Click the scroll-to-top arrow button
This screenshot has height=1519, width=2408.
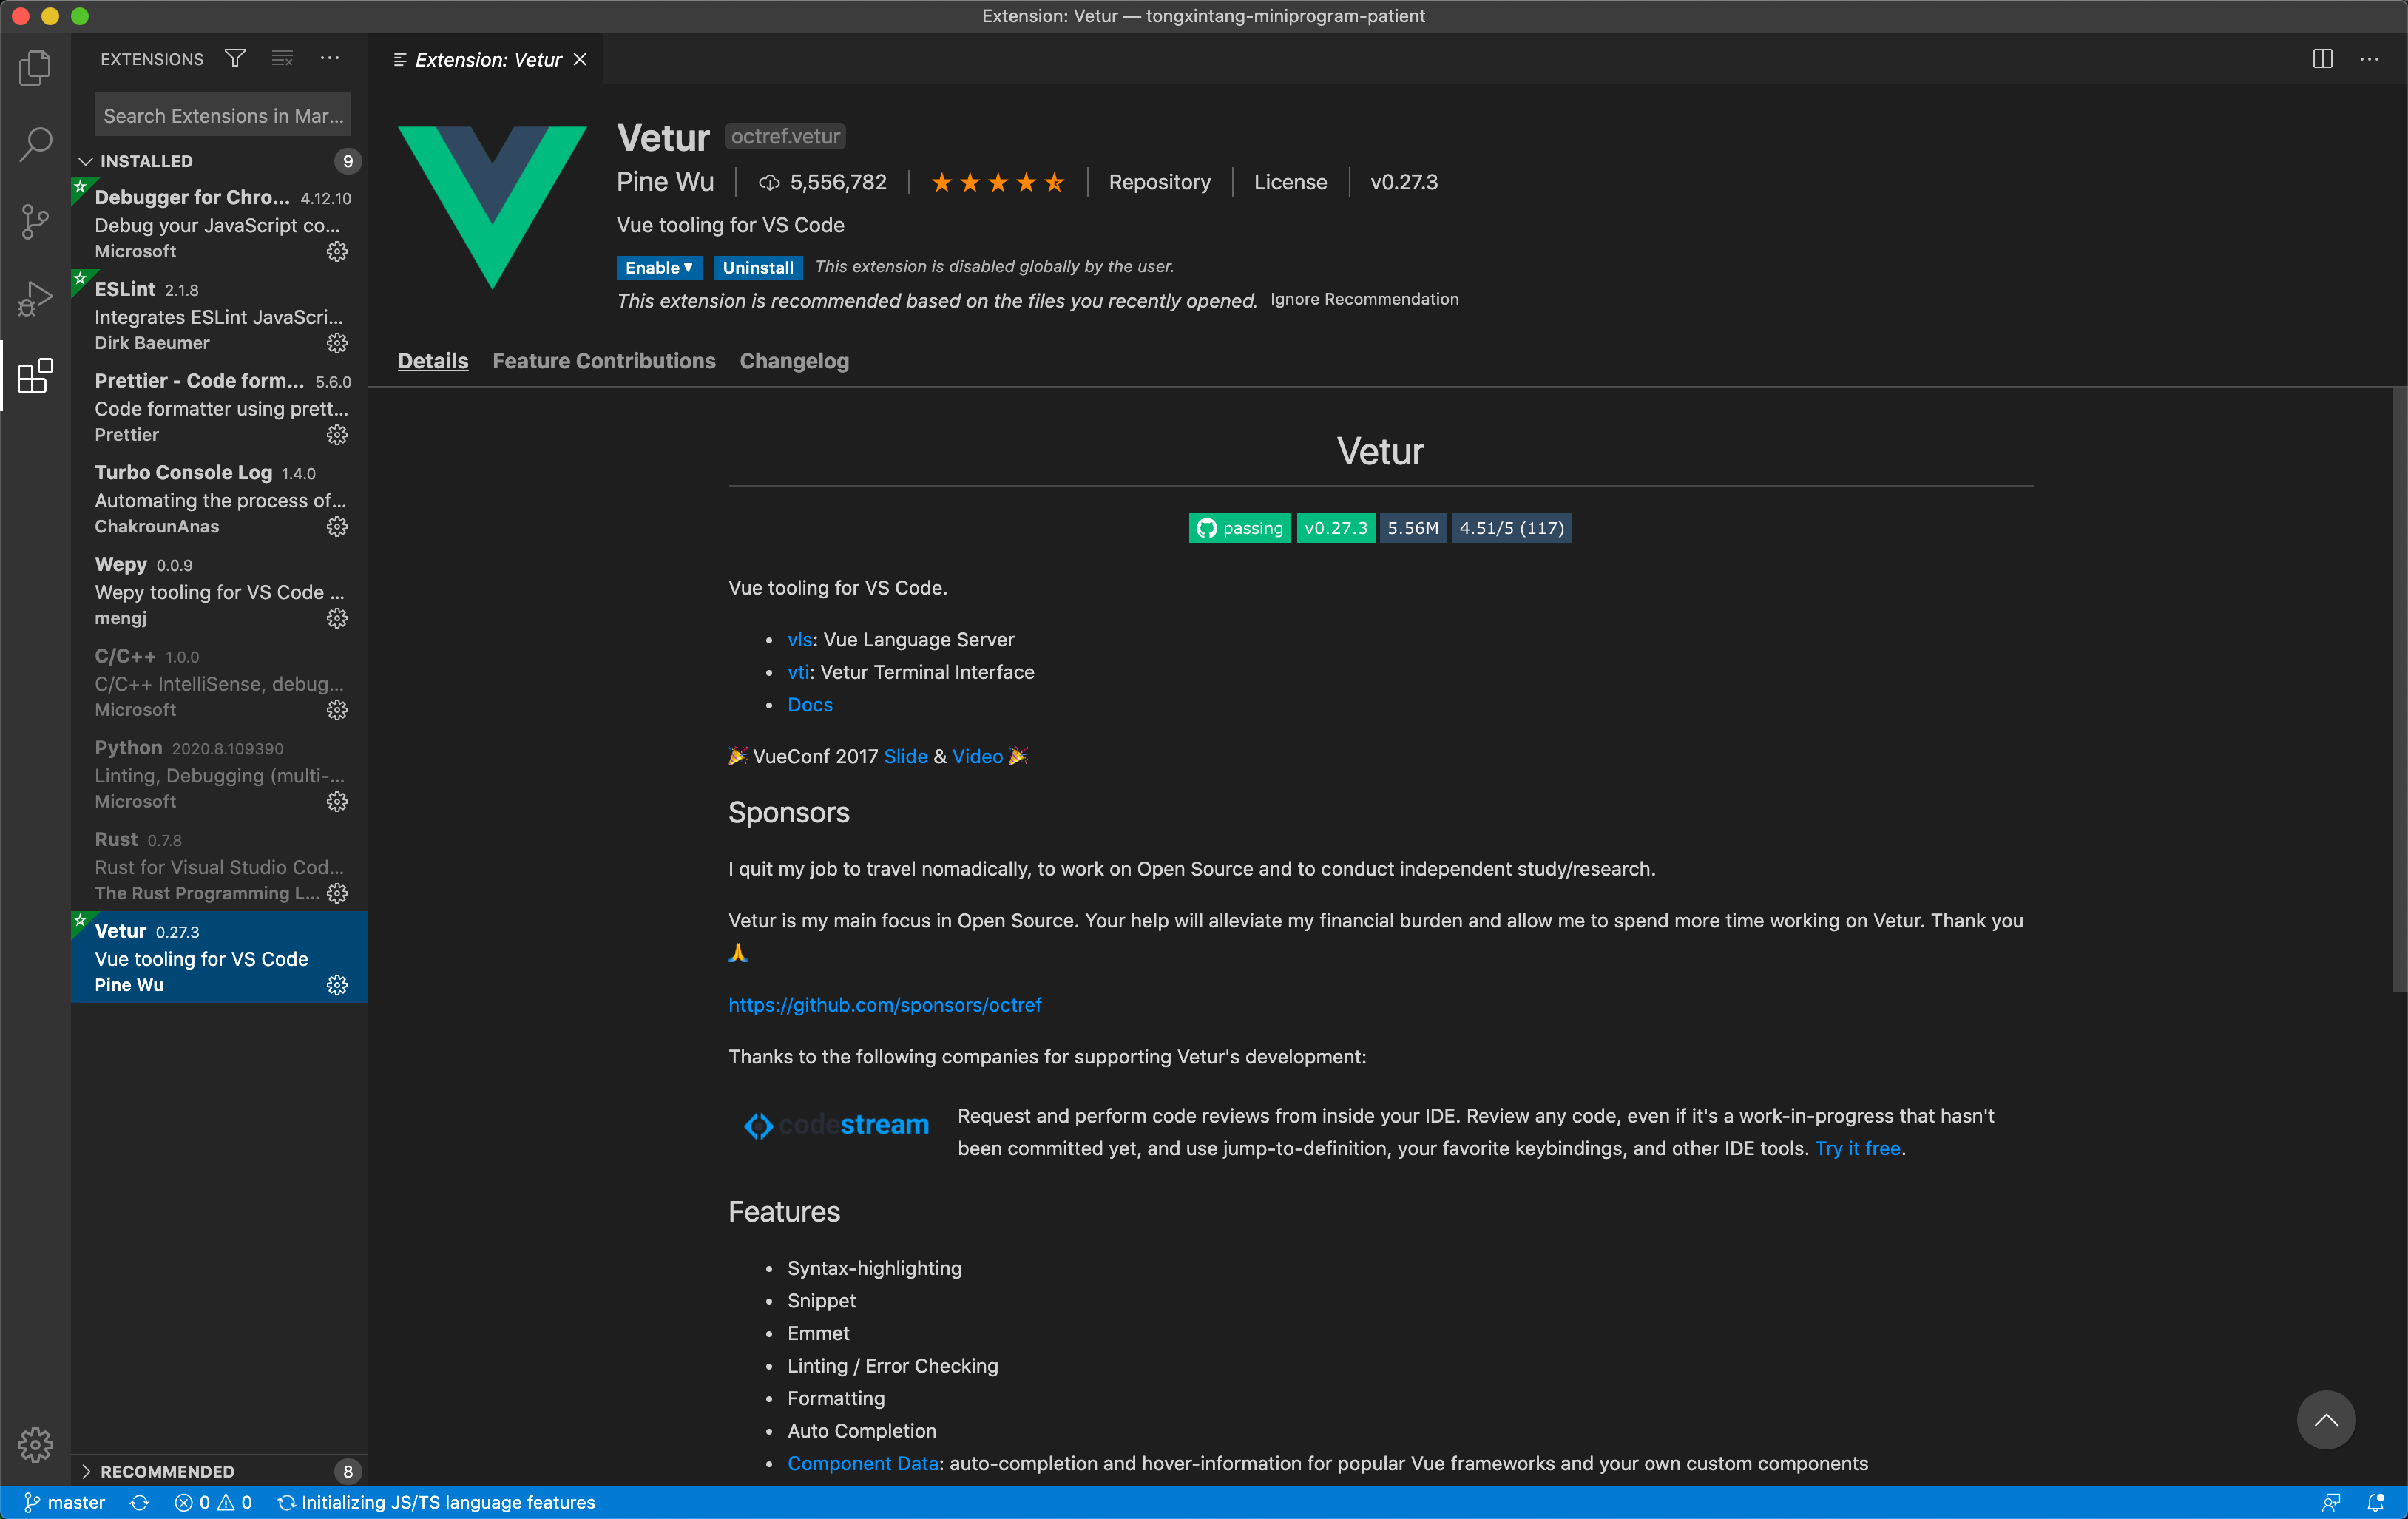click(2325, 1419)
